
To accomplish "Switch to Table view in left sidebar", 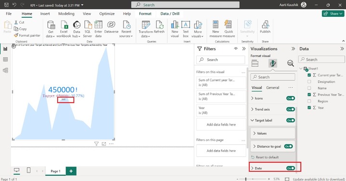I will pyautogui.click(x=5, y=59).
